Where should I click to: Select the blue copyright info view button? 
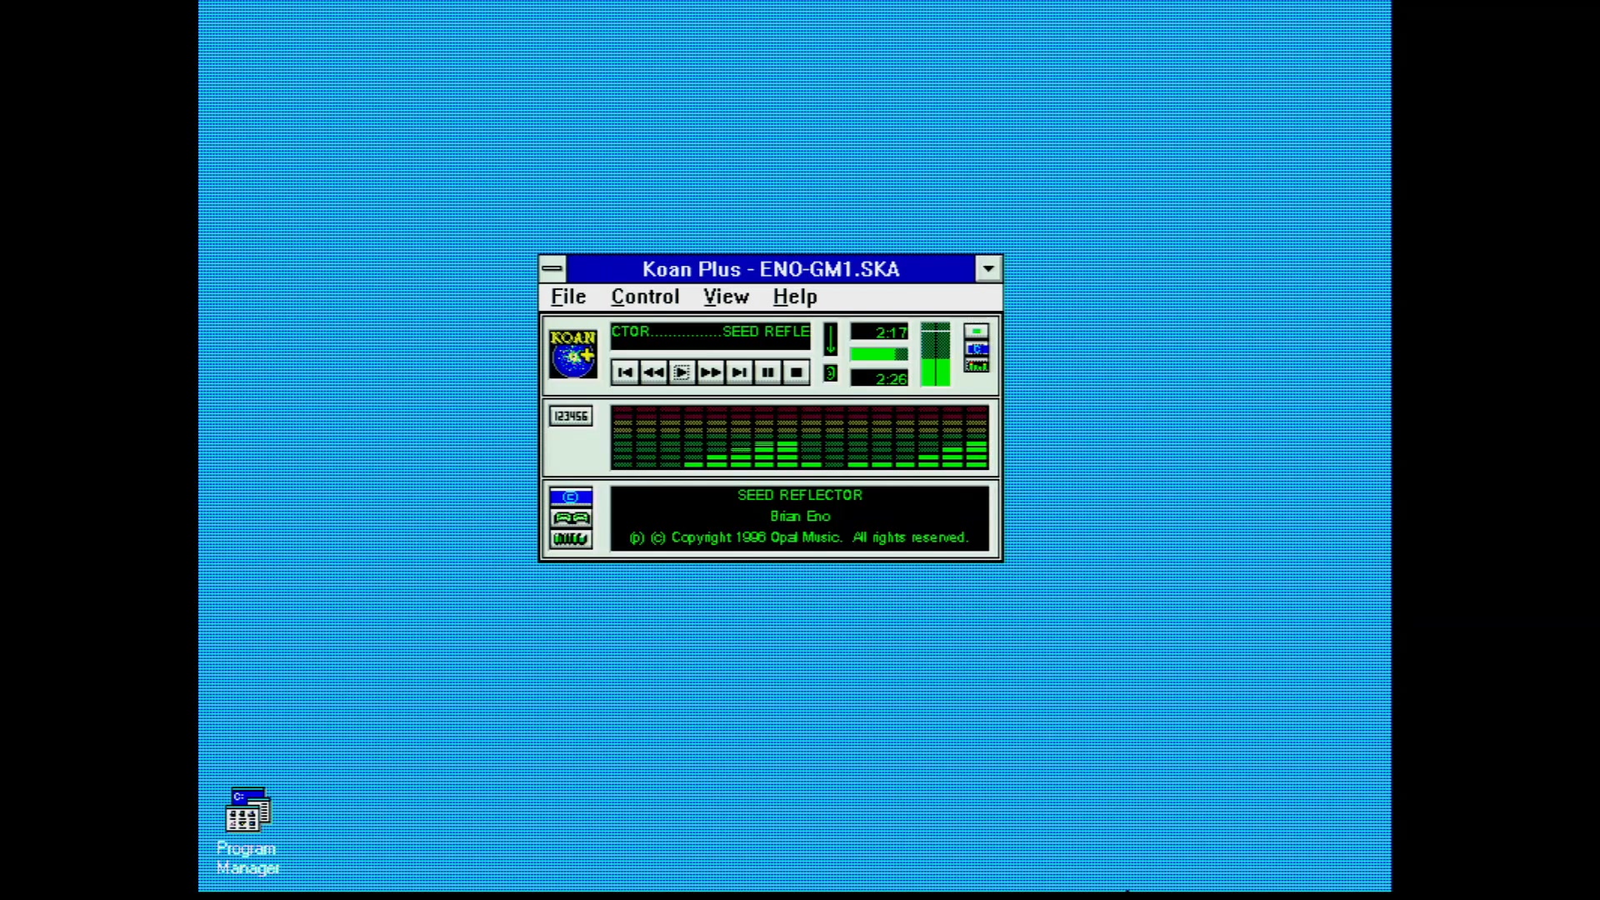(x=571, y=497)
